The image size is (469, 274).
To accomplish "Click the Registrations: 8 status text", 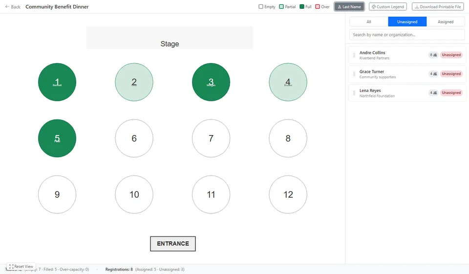I will [119, 270].
